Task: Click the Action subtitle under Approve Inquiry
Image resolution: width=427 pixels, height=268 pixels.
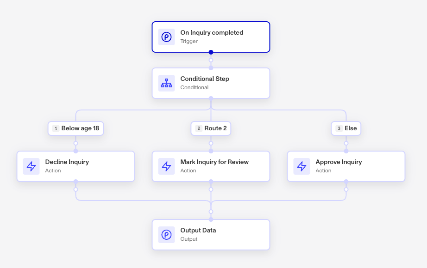Action: click(324, 171)
